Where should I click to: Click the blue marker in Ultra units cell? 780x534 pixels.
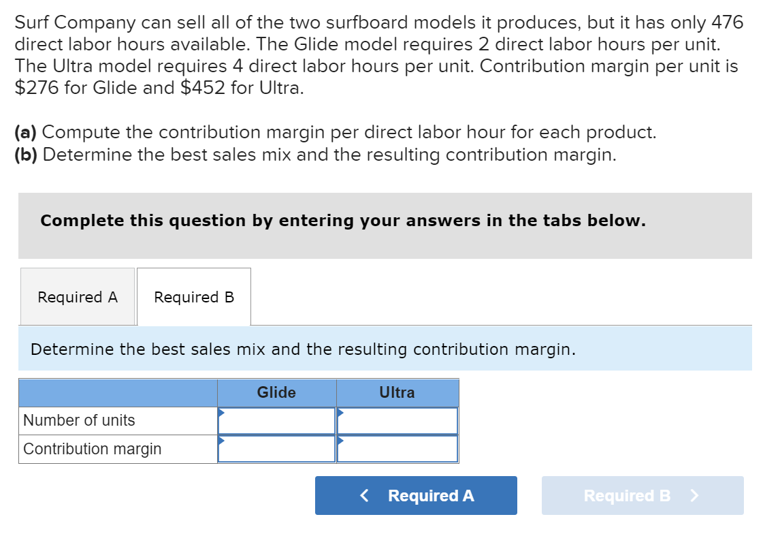pyautogui.click(x=340, y=411)
